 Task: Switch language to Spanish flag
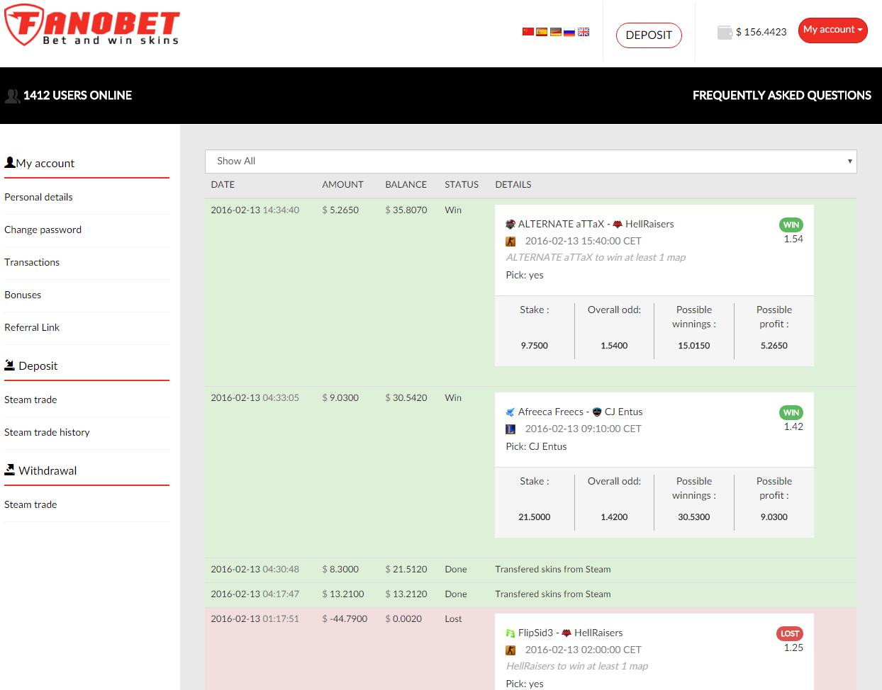pyautogui.click(x=542, y=32)
